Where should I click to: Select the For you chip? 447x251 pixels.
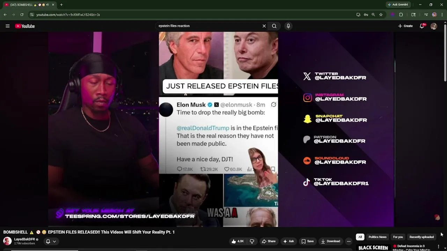(x=398, y=237)
